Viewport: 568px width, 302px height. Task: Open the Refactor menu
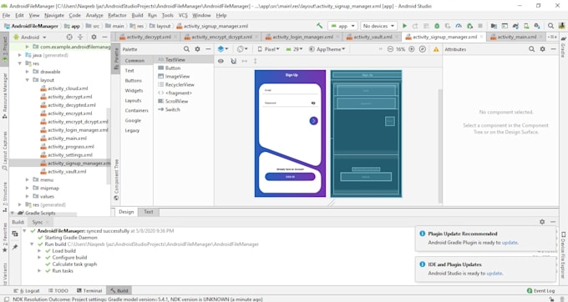tap(118, 15)
